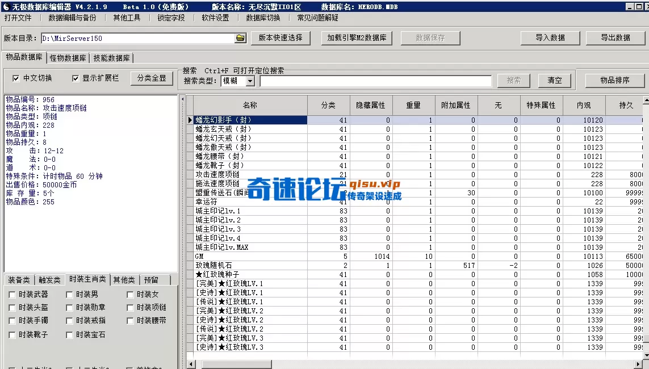Click the search text input field
649x369 pixels.
tap(375, 81)
